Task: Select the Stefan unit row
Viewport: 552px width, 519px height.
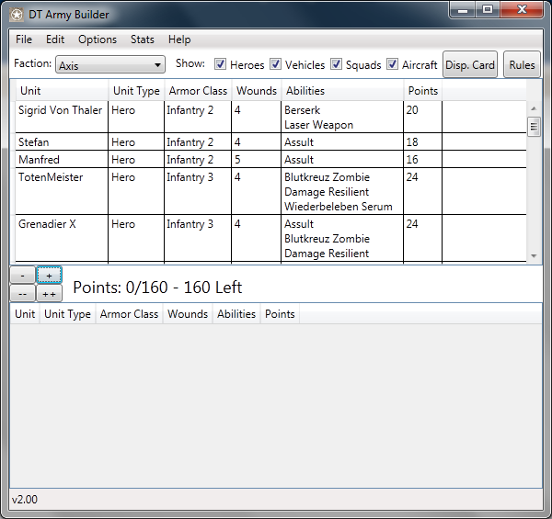Action: click(270, 141)
